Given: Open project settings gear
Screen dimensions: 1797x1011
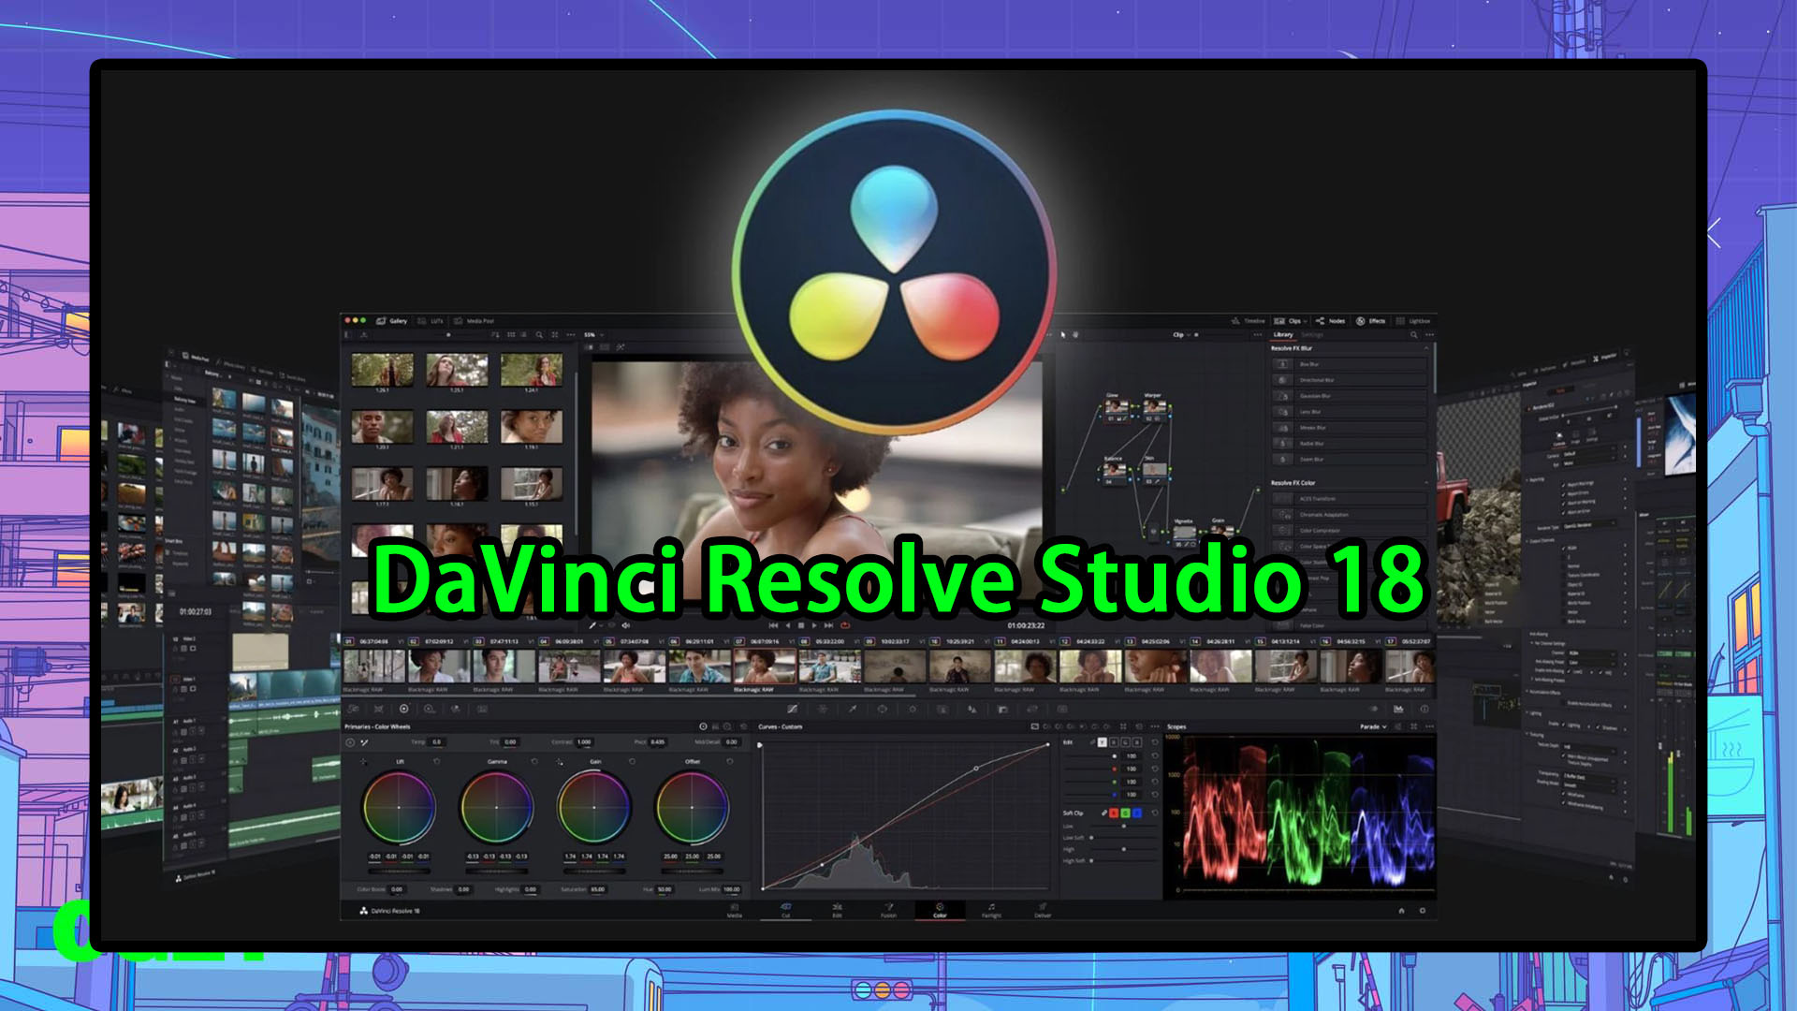Looking at the screenshot, I should point(1423,910).
